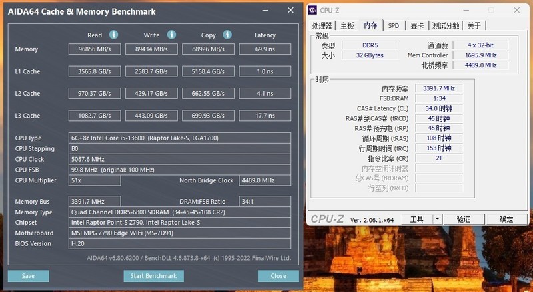Click the L3 Cache Copy value 699.93 GB/s
The height and width of the screenshot is (292, 533).
tap(208, 116)
